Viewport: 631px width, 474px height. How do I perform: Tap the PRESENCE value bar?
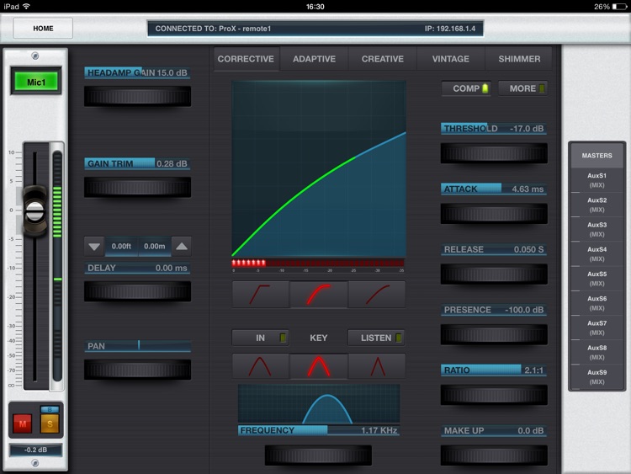[x=494, y=310]
